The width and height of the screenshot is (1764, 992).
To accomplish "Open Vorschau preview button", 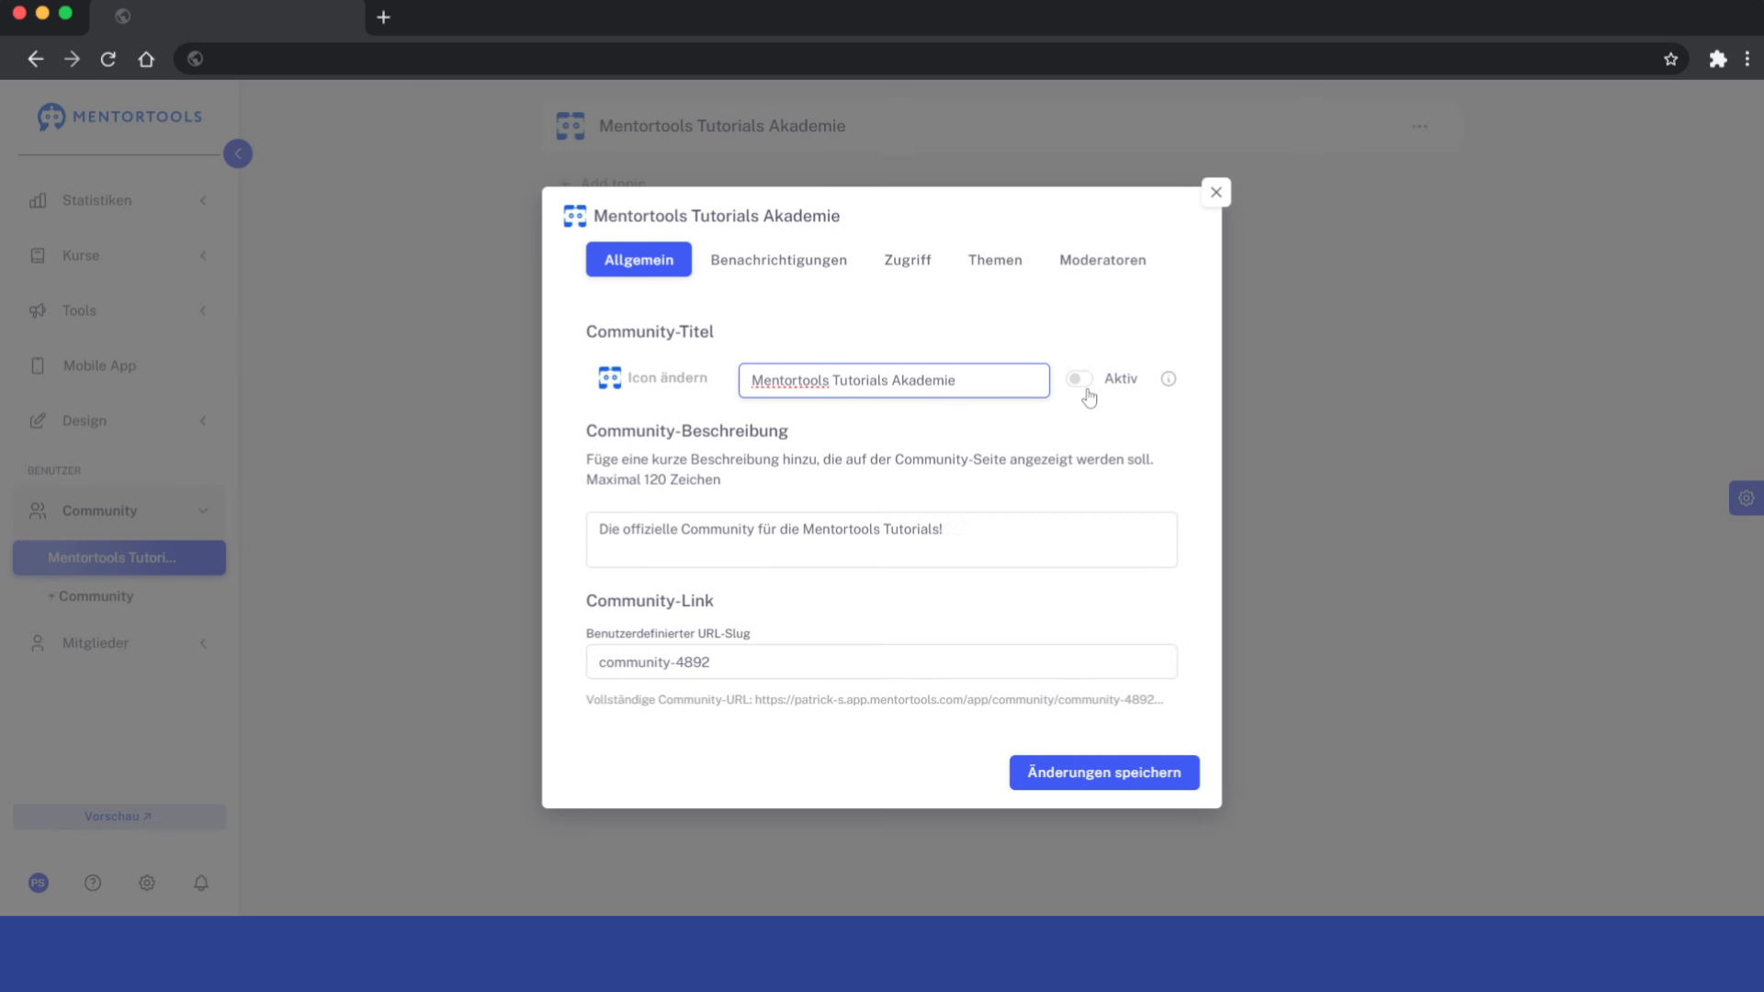I will pyautogui.click(x=119, y=817).
